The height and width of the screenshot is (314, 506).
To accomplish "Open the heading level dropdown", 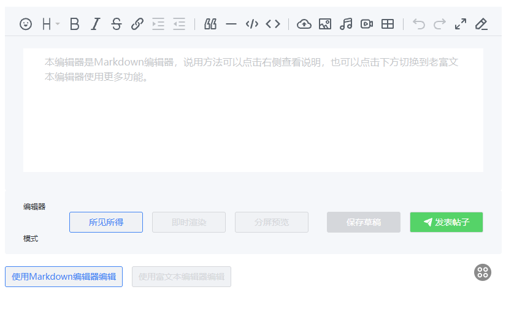I will pyautogui.click(x=51, y=24).
